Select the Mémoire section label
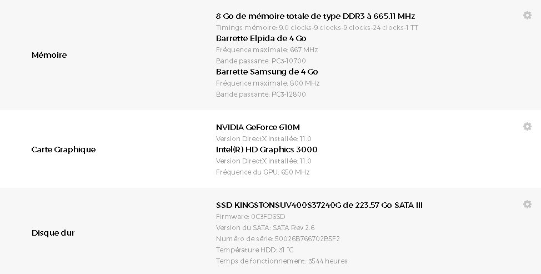 pyautogui.click(x=49, y=55)
